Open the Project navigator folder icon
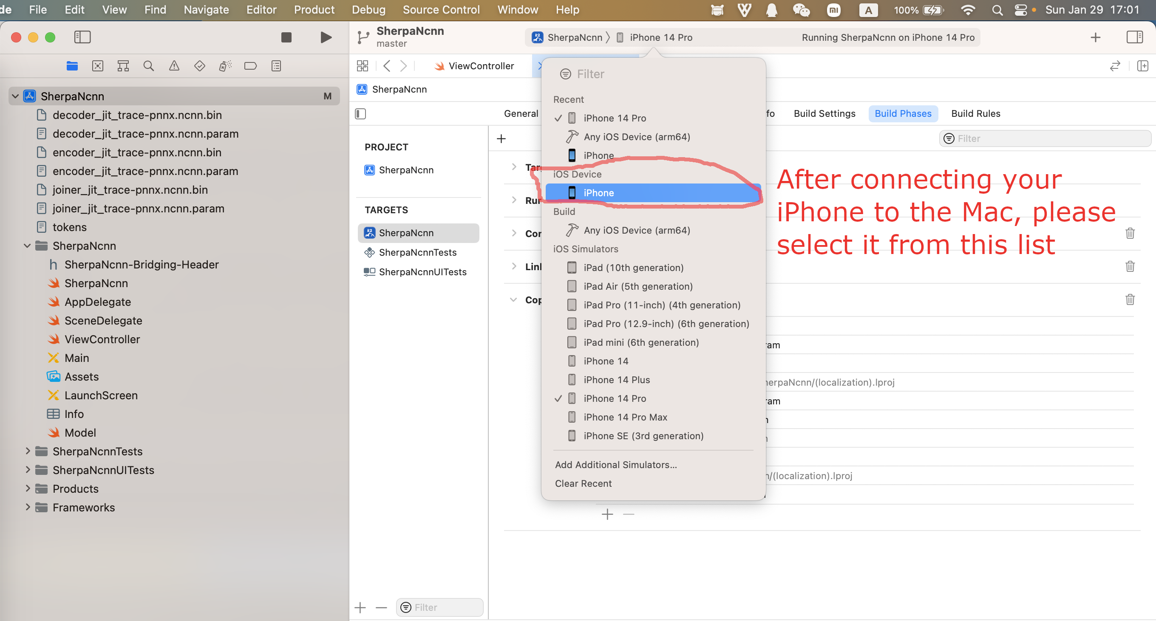The height and width of the screenshot is (621, 1156). pyautogui.click(x=72, y=66)
